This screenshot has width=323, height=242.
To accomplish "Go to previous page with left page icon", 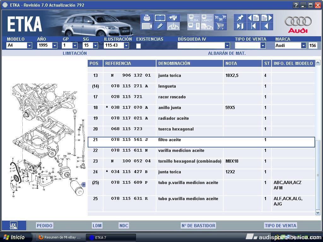I will pos(253,18).
